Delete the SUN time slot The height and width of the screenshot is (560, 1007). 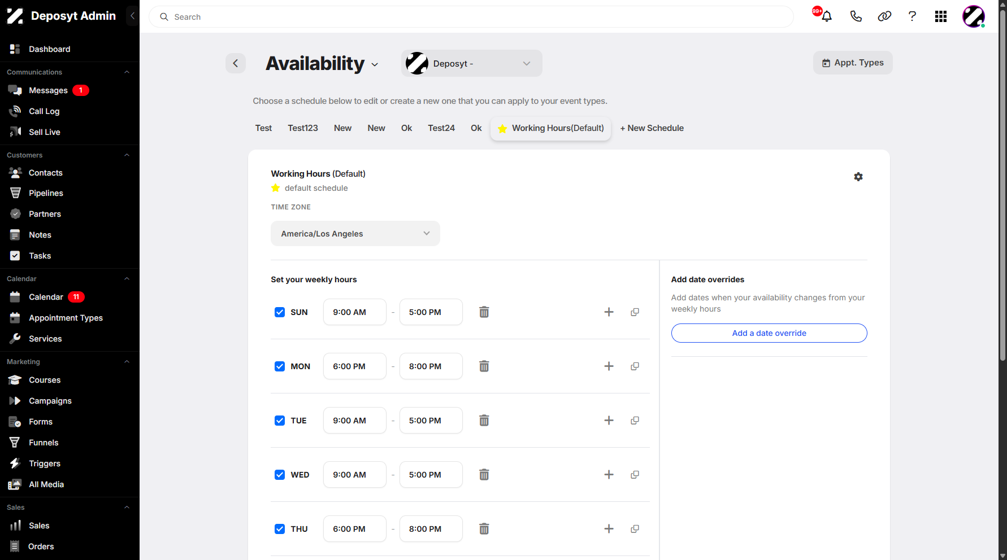(484, 312)
